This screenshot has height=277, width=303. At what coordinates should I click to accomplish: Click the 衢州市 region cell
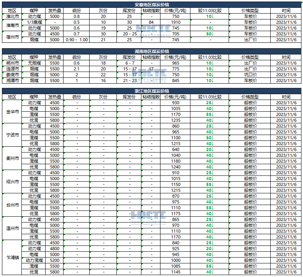[x=12, y=158]
